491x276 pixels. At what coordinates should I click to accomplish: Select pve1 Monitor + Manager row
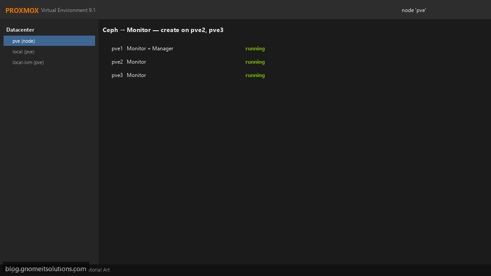pyautogui.click(x=188, y=49)
